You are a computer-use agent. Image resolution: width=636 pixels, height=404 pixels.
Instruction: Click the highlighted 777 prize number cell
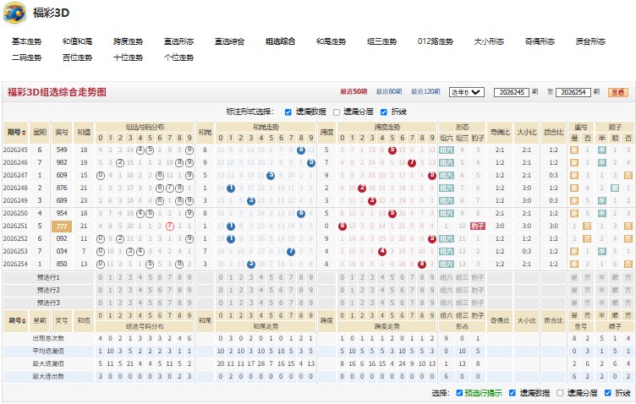coord(62,227)
